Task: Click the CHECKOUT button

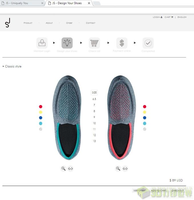Action: pyautogui.click(x=177, y=190)
